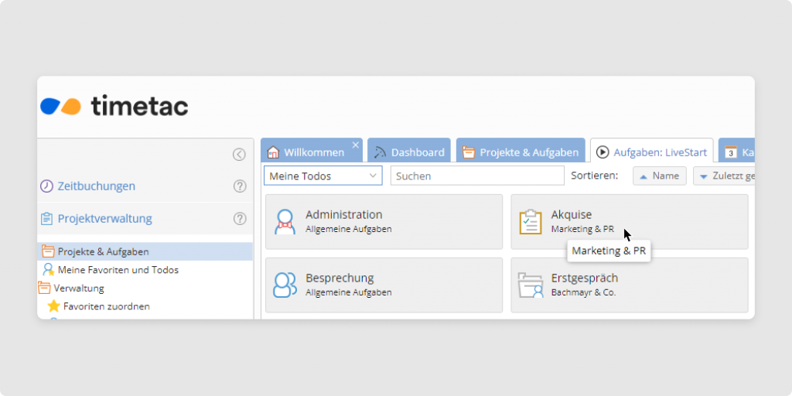
Task: Click the Besprechung task icon
Action: 285,285
